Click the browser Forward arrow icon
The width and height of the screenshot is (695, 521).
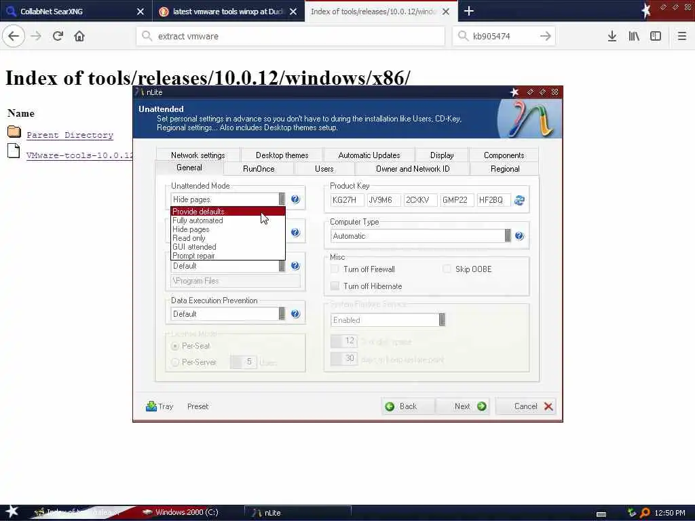click(36, 36)
